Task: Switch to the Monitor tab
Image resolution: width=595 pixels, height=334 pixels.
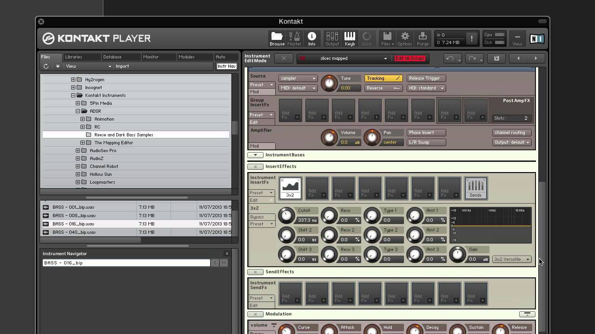Action: point(159,57)
